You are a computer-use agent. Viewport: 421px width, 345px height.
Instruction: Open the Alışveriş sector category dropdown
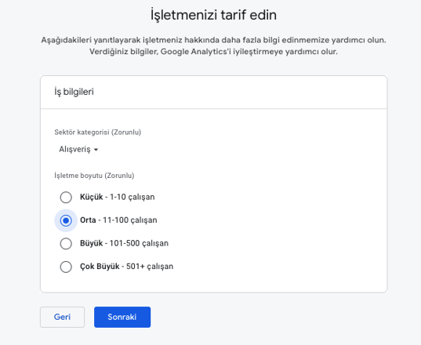(x=78, y=149)
